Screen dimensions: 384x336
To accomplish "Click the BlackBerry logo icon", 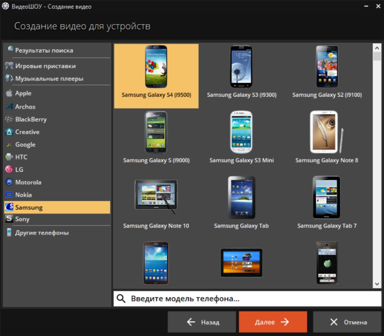I will [9, 119].
